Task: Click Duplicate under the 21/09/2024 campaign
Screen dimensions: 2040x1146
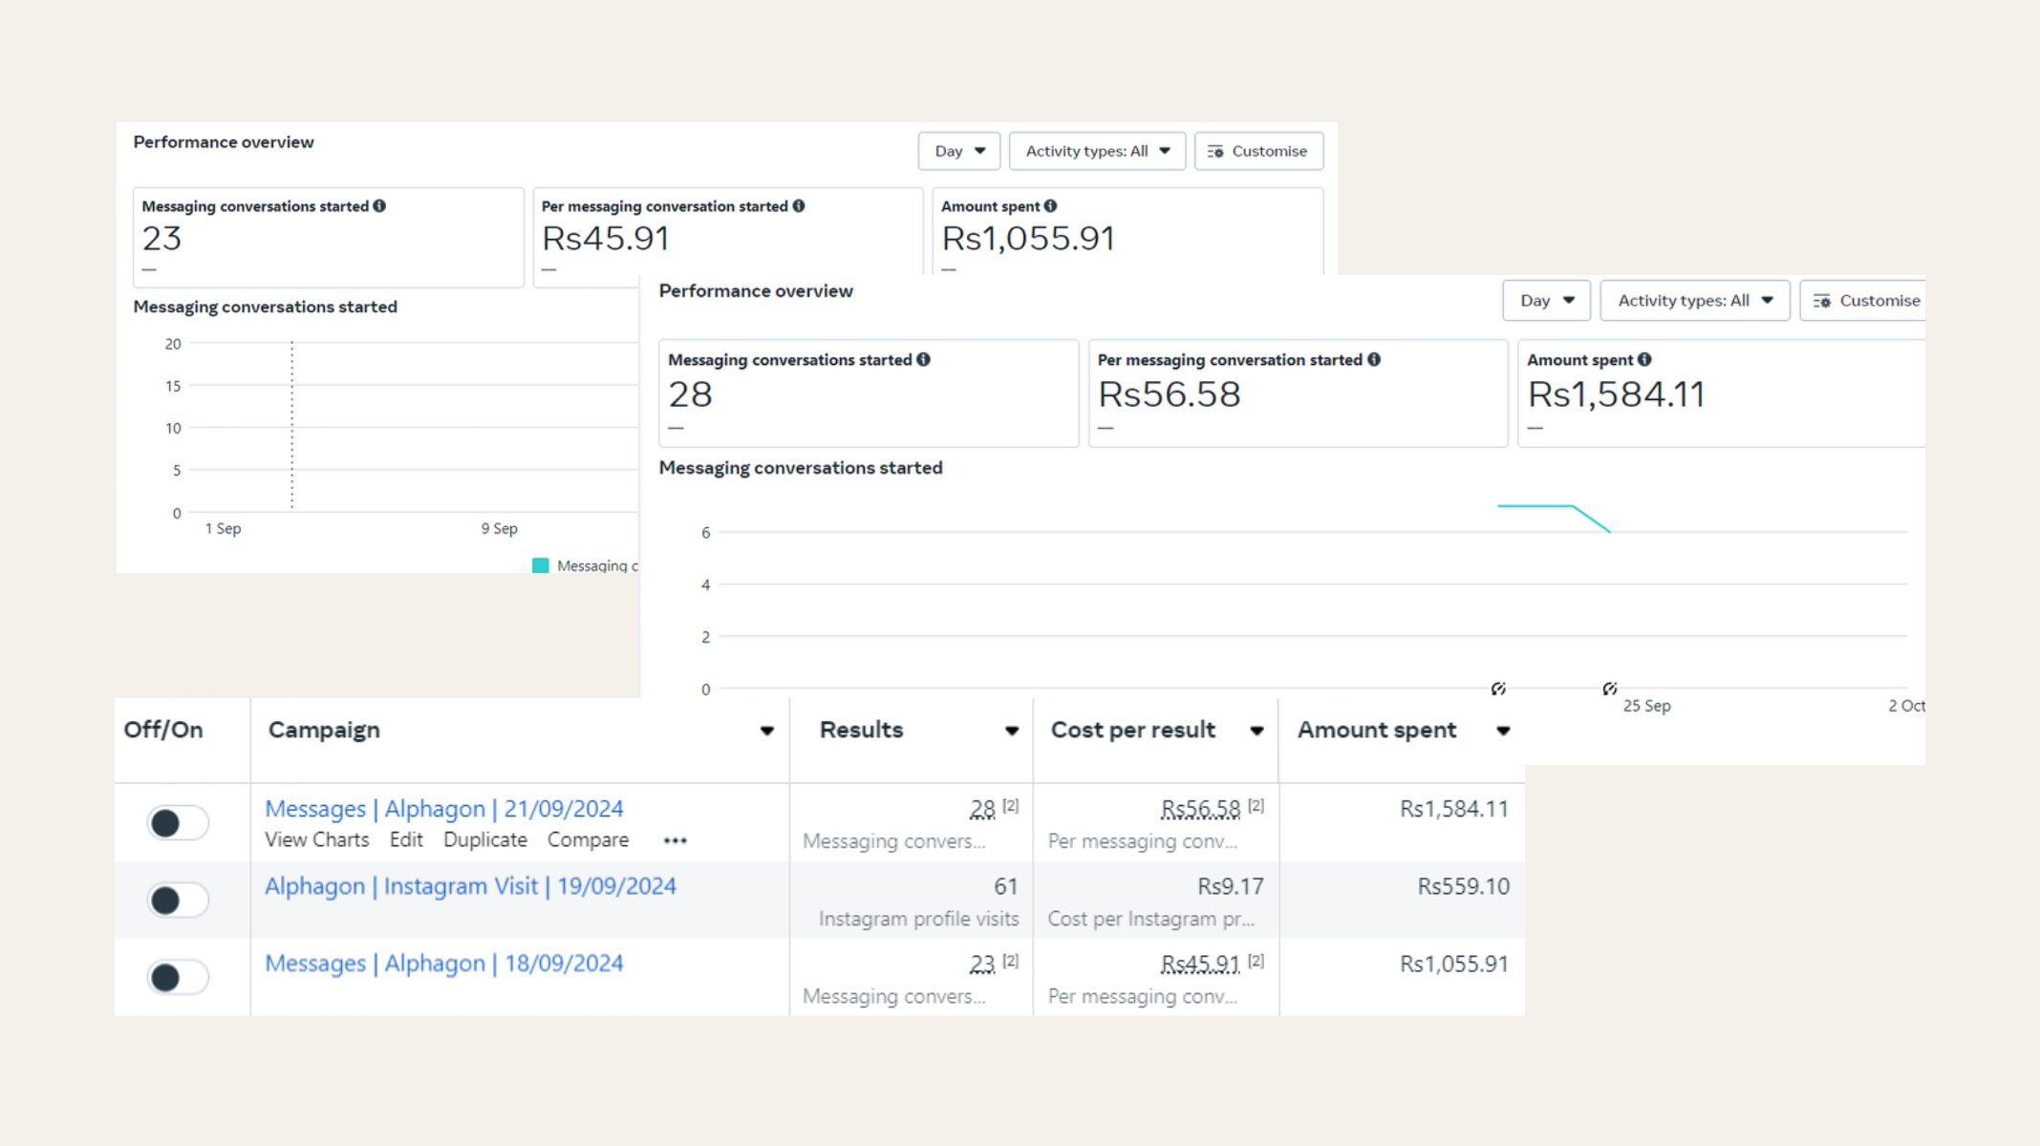Action: click(x=484, y=840)
